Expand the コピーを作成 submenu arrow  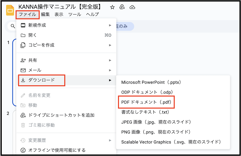[110, 45]
